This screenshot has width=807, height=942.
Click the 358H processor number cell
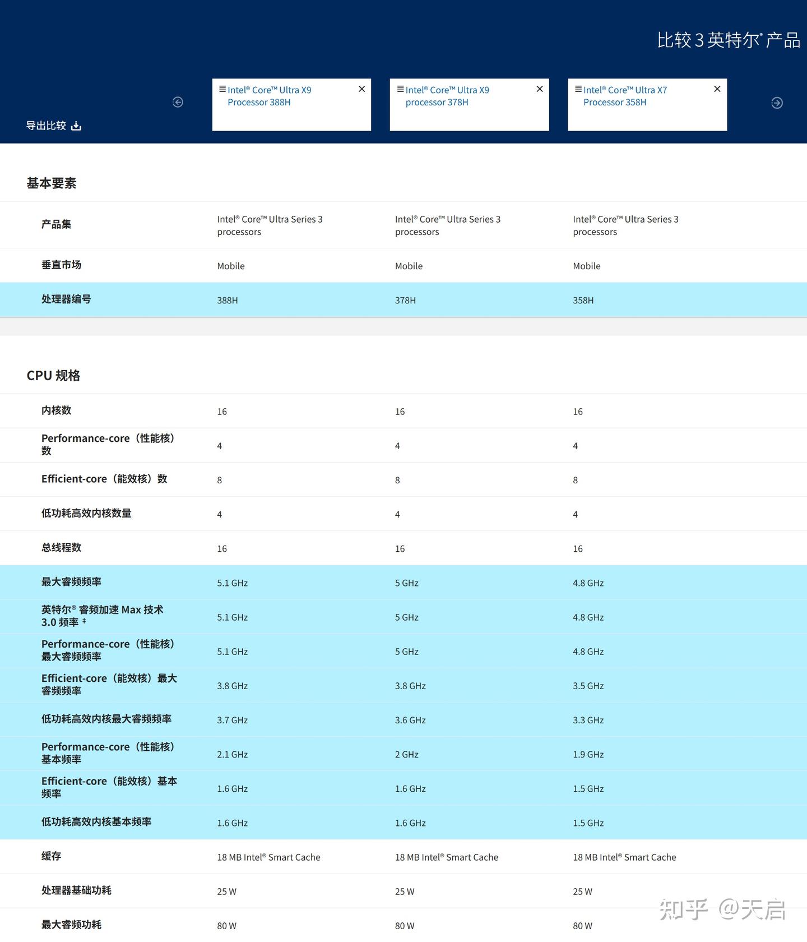(x=583, y=301)
